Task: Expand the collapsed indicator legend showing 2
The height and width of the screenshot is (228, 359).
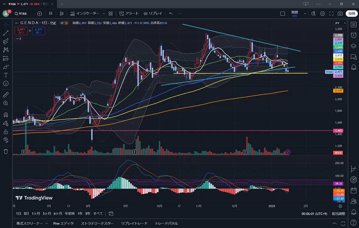Action: pos(19,39)
